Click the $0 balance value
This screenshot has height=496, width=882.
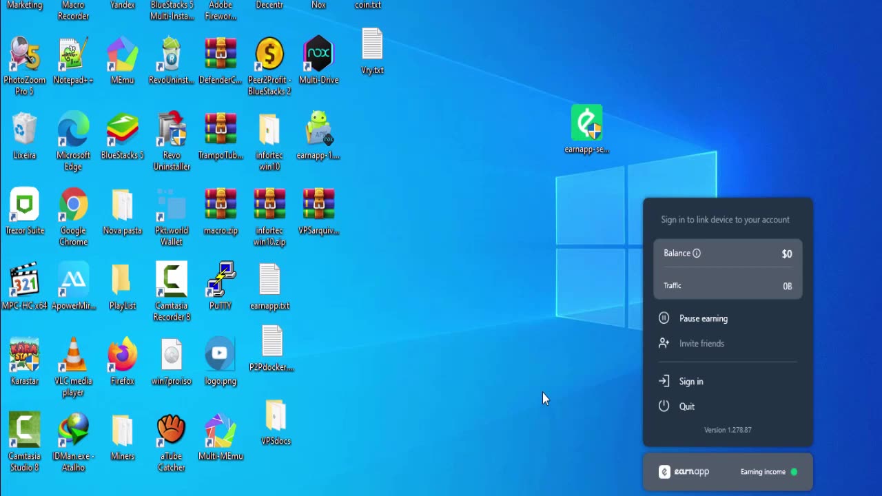(787, 254)
